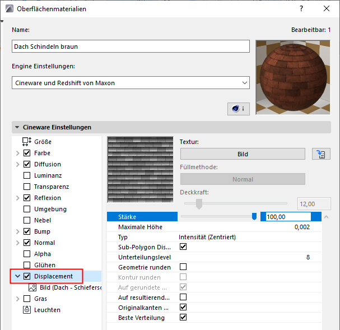Open Engine Einstellungen dropdown
Screen dimensions: 340x330
coord(131,82)
